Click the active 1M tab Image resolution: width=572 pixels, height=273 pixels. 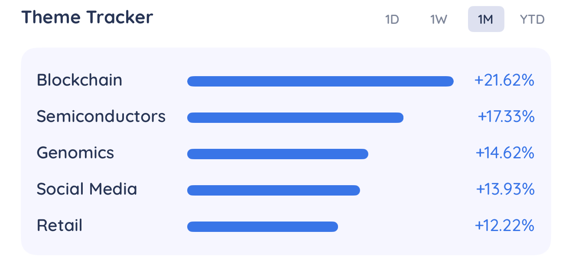pos(486,19)
